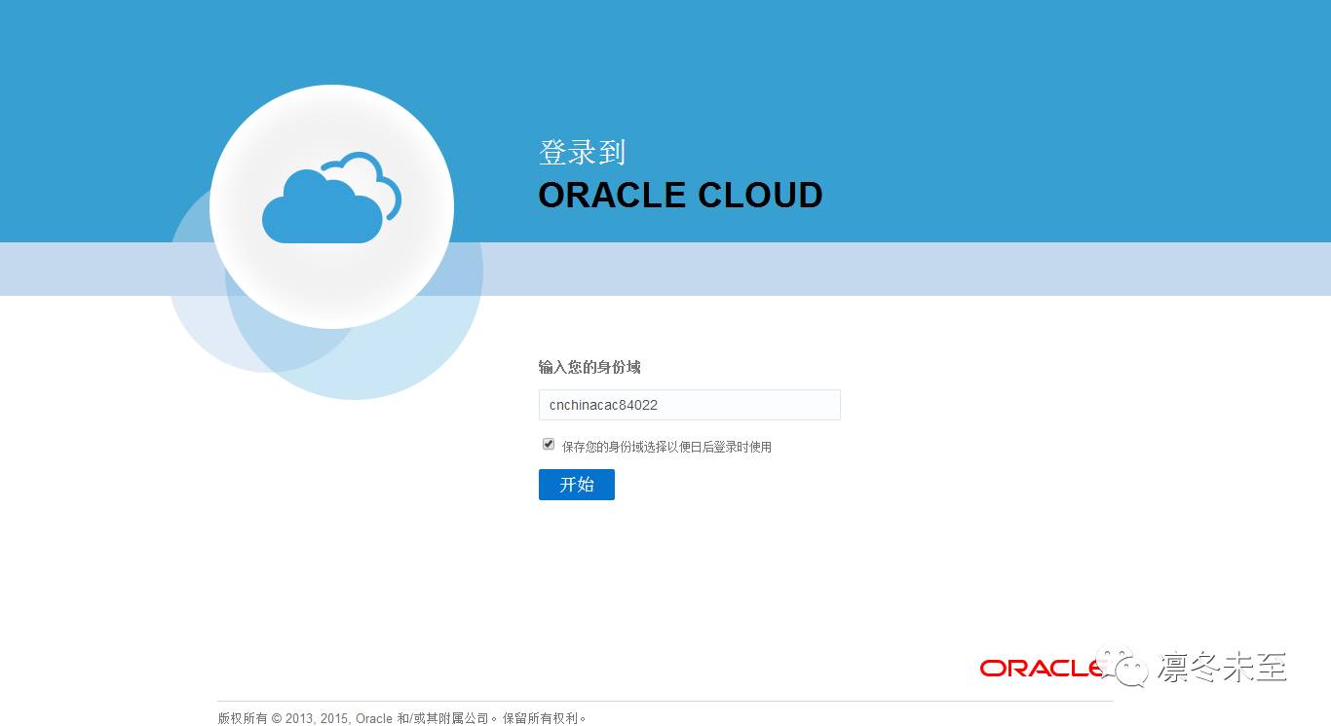Click the red Oracle logo at bottom
1331x726 pixels.
[x=1042, y=668]
